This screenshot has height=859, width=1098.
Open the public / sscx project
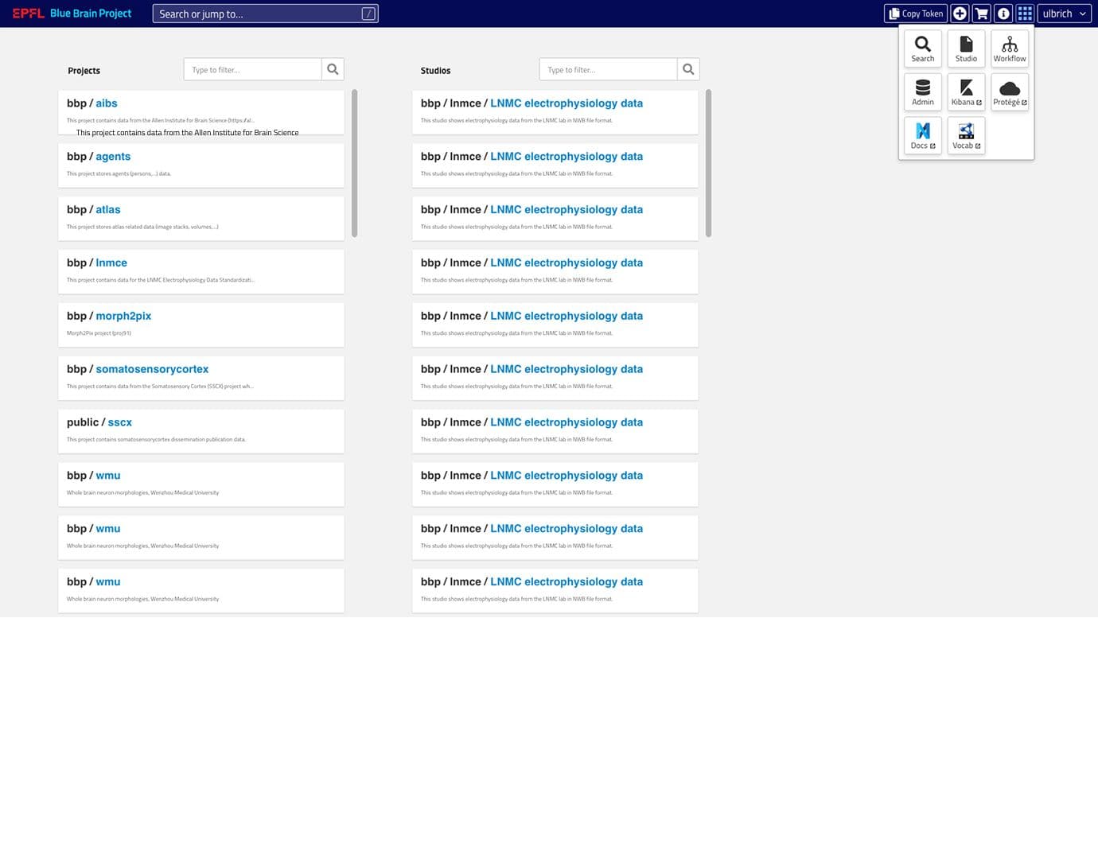[201, 431]
